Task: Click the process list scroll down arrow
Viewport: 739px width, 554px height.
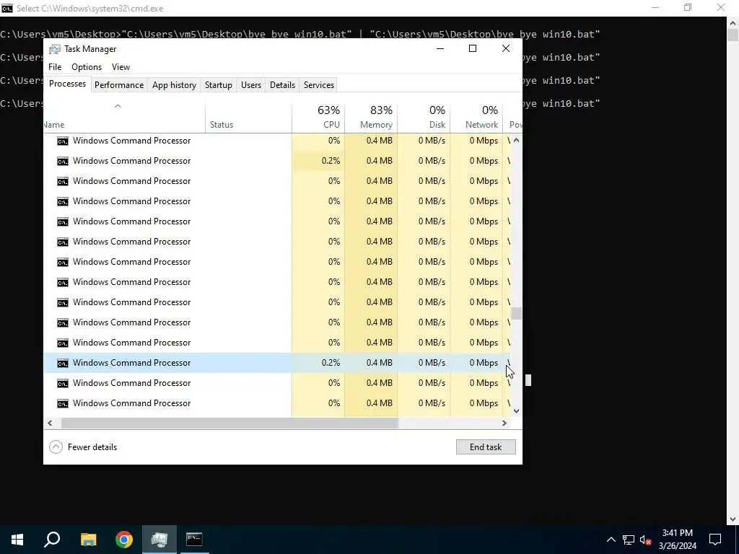Action: [x=516, y=410]
